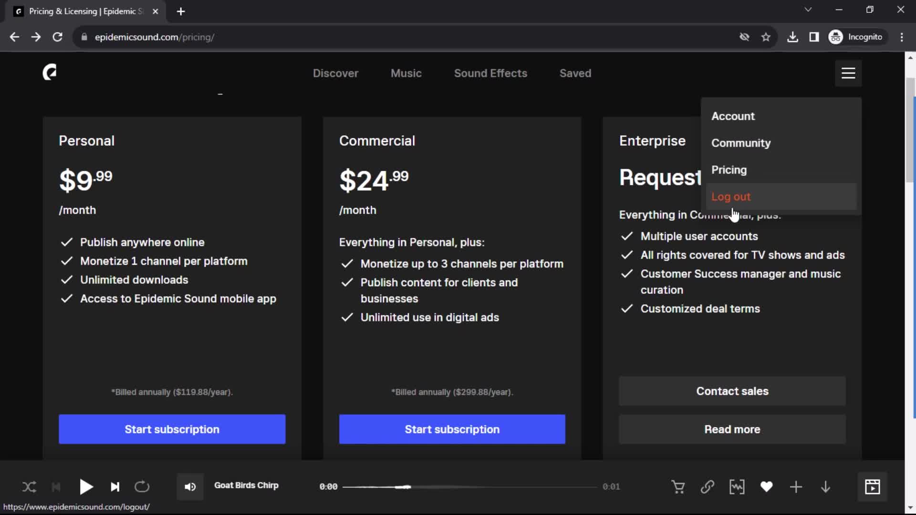
Task: Toggle the repeat loop icon
Action: [x=142, y=487]
